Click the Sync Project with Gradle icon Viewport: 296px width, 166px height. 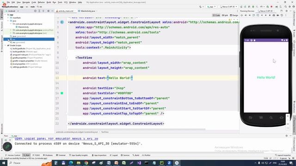(x=277, y=7)
